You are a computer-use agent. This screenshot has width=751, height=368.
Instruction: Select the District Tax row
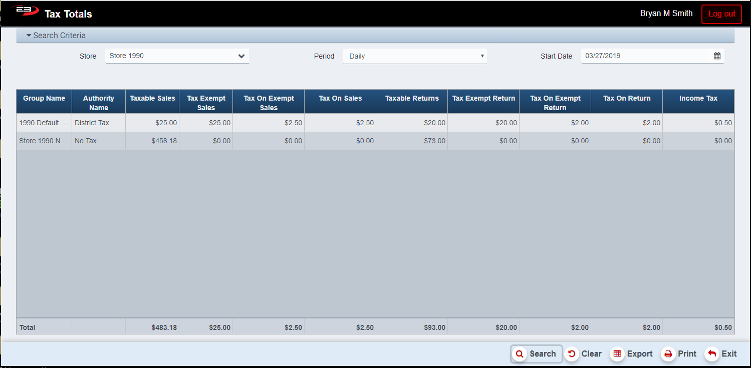click(x=92, y=123)
